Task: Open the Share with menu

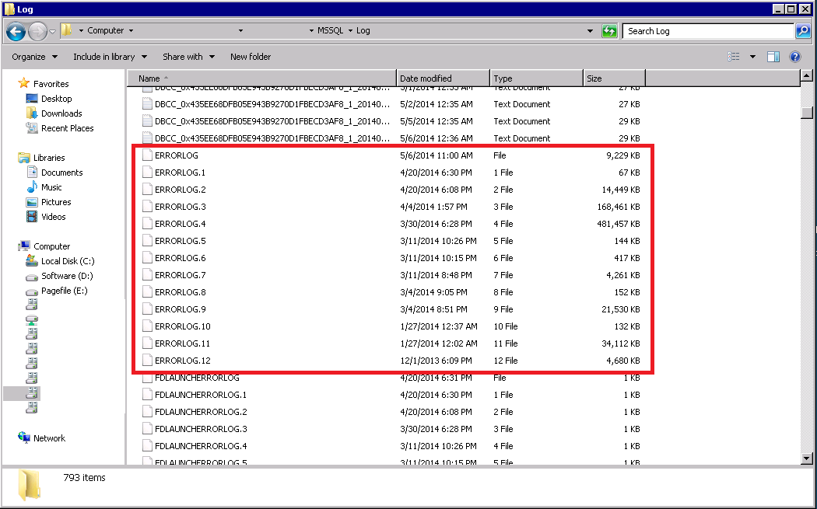Action: [188, 57]
